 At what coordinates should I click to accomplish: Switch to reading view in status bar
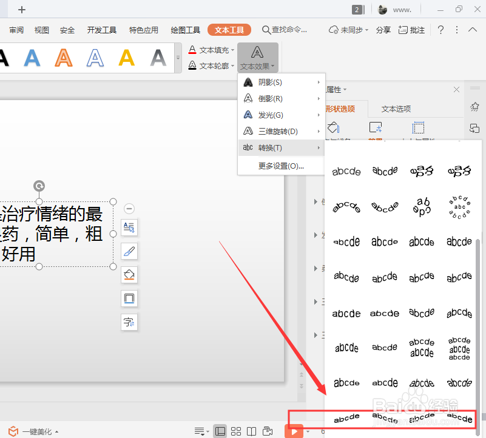[x=251, y=431]
